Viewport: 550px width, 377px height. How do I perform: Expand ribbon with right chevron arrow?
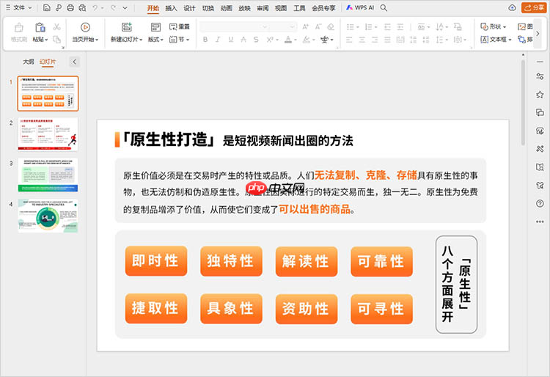click(538, 34)
